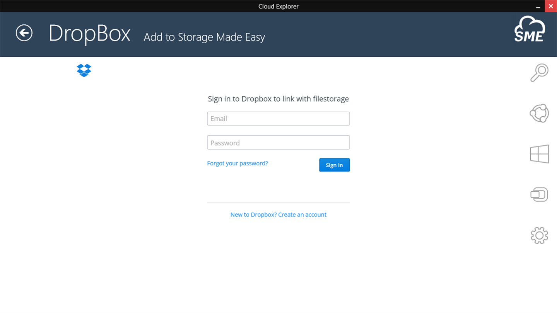Image resolution: width=557 pixels, height=313 pixels.
Task: Click the blue Dropbox logo icon
Action: pyautogui.click(x=84, y=70)
